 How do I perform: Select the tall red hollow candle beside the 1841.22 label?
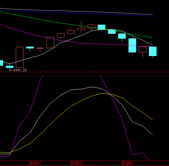[19, 57]
